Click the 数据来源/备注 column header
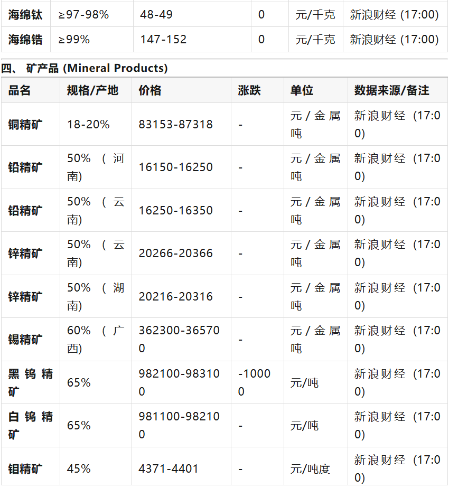Screen dimensions: 449x488 coord(391,90)
